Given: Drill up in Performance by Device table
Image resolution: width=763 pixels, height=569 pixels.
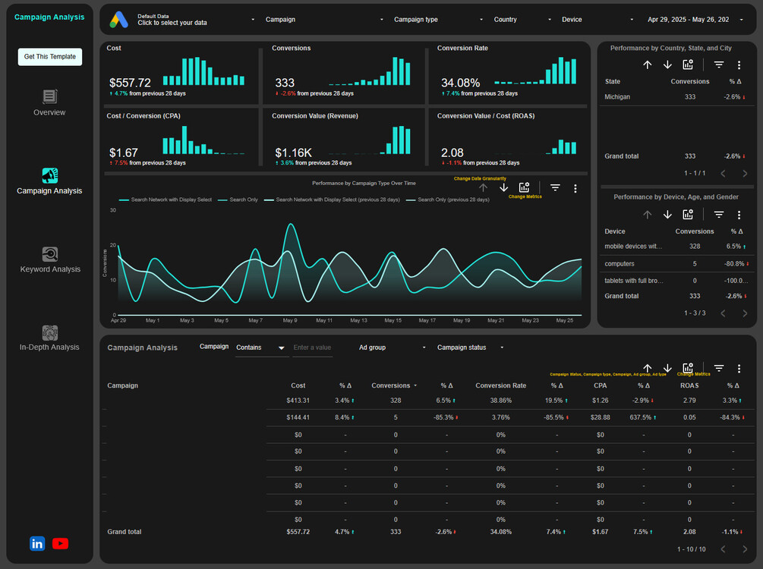Looking at the screenshot, I should (647, 215).
